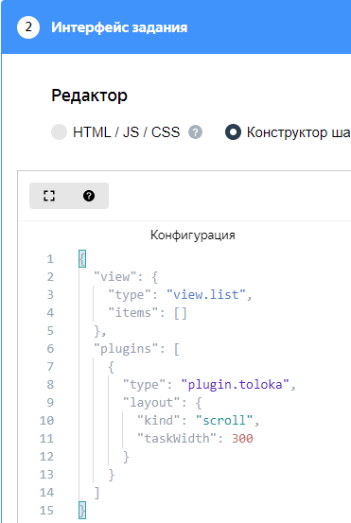Click the opening brace on line 1
Image resolution: width=351 pixels, height=523 pixels.
(82, 259)
